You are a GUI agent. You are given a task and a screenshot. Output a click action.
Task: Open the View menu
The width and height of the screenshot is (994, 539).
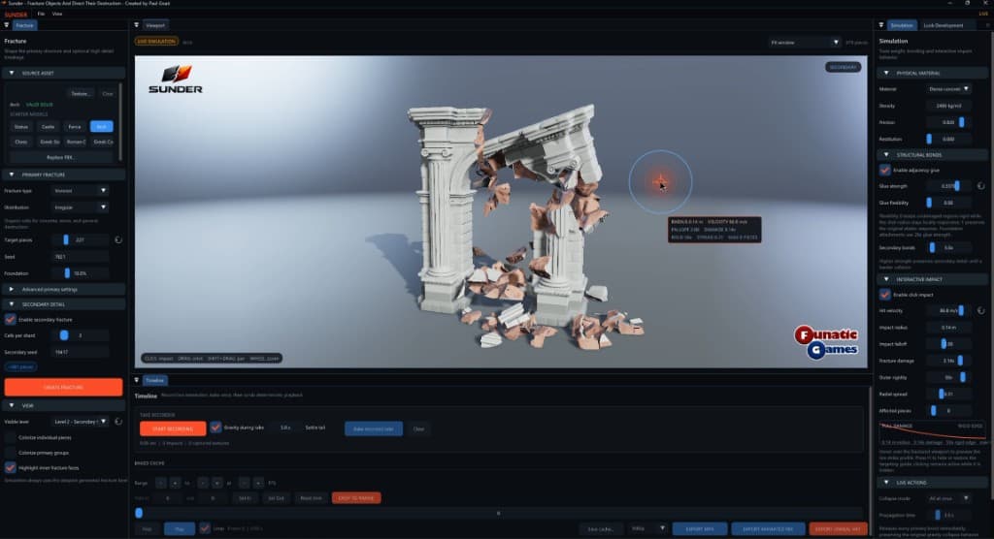(x=57, y=14)
